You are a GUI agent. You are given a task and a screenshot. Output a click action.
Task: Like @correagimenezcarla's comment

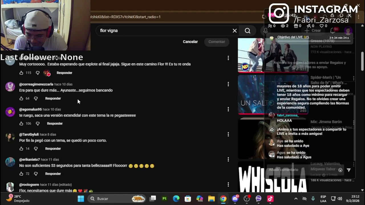(x=21, y=99)
